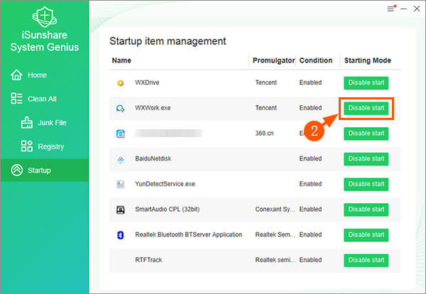Open Junk File cleaner
Screen dimensions: 426x294
click(45, 123)
